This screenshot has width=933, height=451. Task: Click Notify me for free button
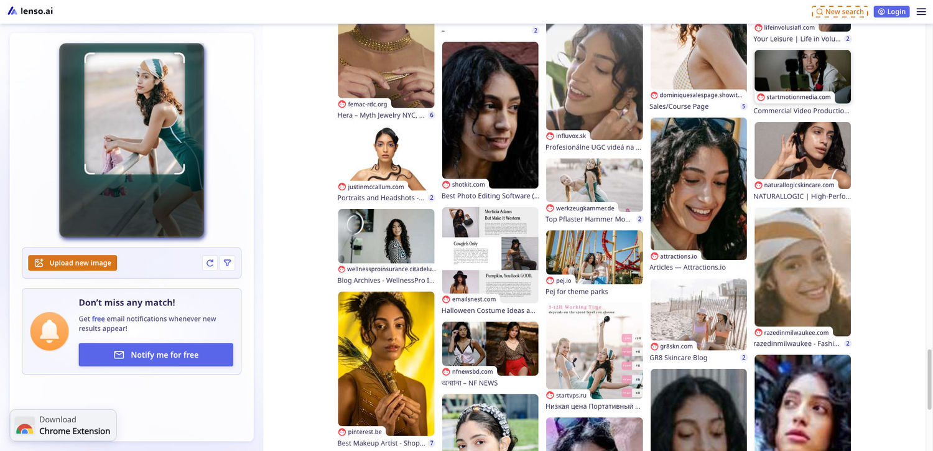click(155, 355)
